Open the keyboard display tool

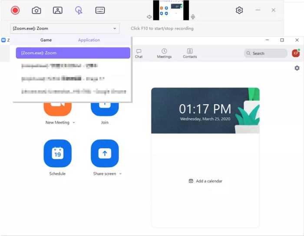pos(100,10)
